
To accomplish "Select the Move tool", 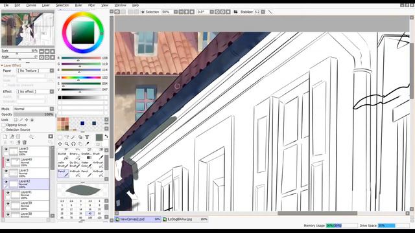I will (60, 144).
